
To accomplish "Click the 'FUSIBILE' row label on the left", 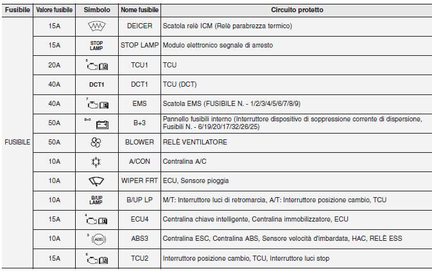I will pos(17,142).
